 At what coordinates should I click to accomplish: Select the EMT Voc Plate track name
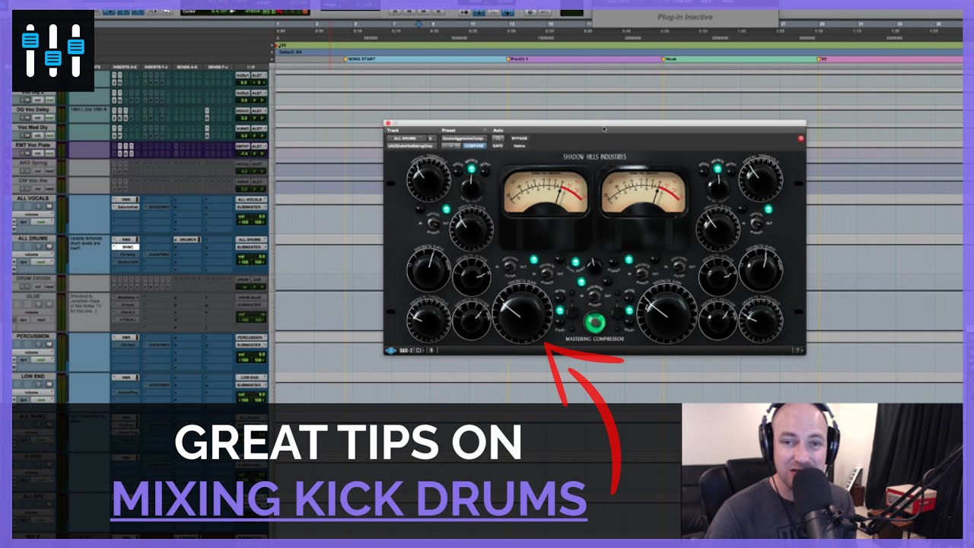(x=33, y=145)
